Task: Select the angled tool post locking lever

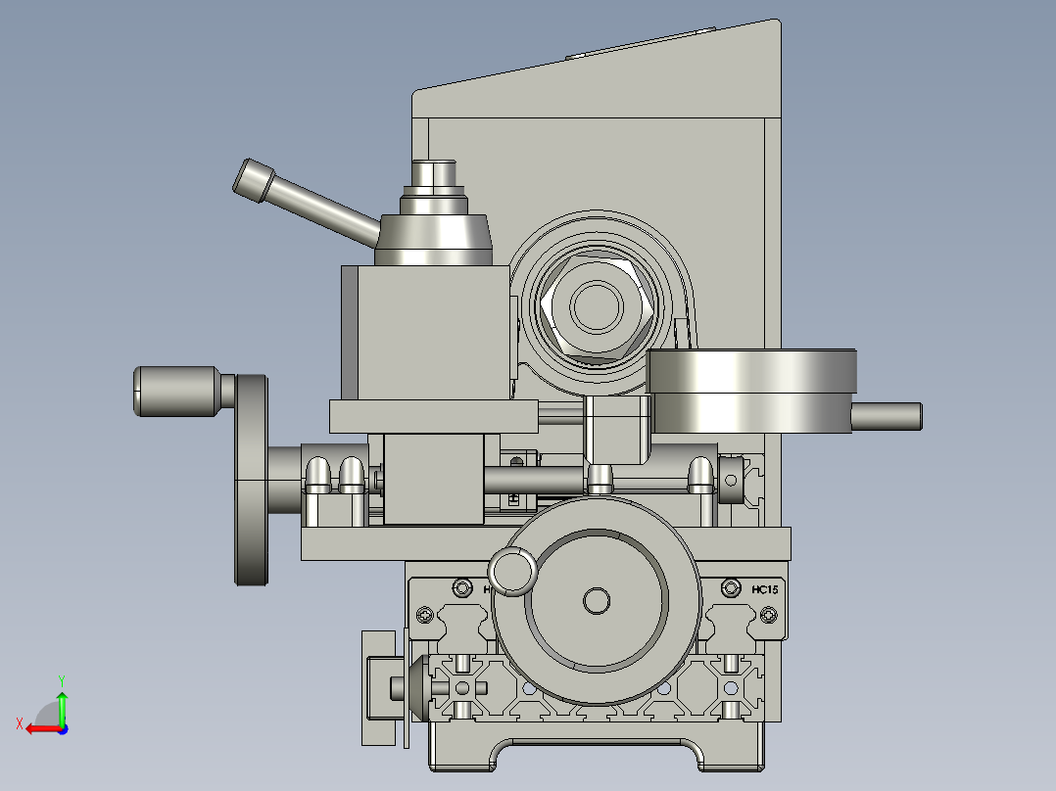Action: tap(307, 203)
